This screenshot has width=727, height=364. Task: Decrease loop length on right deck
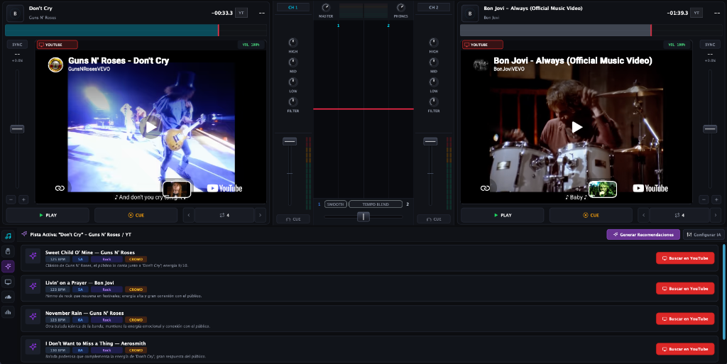(x=643, y=215)
